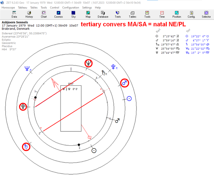Open the Selector toolbar icon

coord(206,14)
